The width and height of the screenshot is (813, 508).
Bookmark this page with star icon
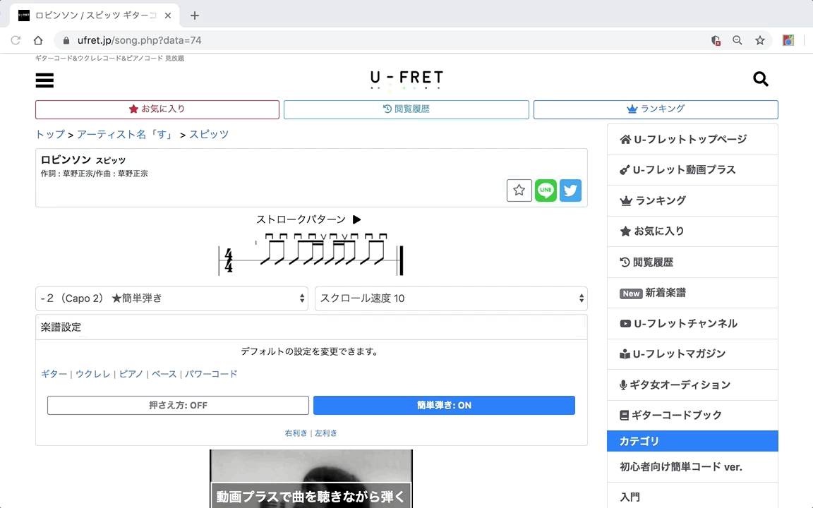759,40
